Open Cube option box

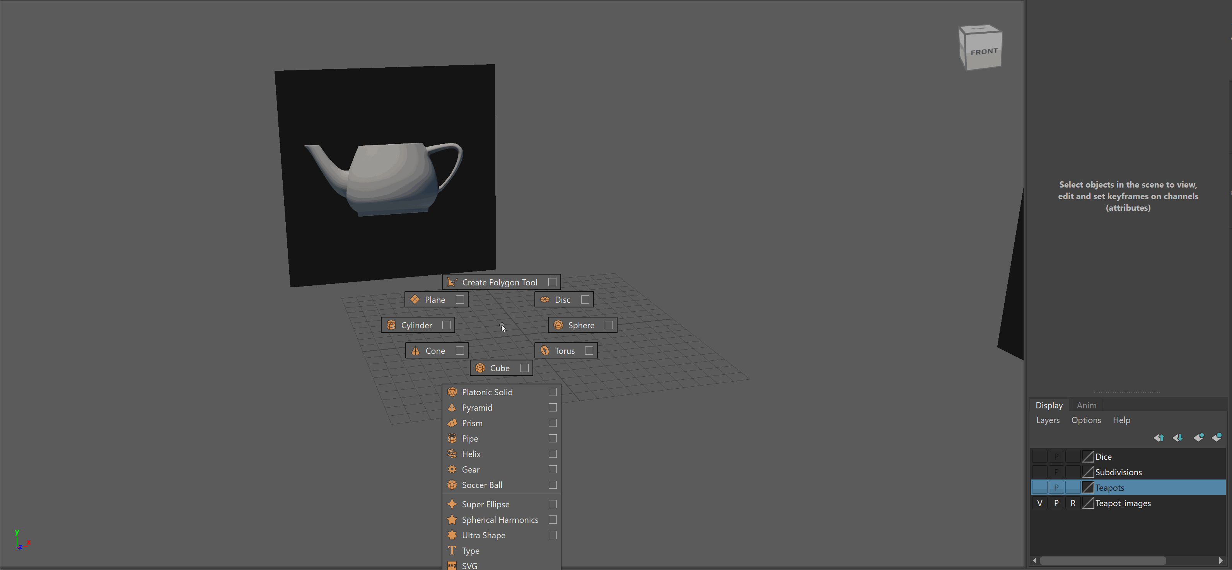coord(525,368)
